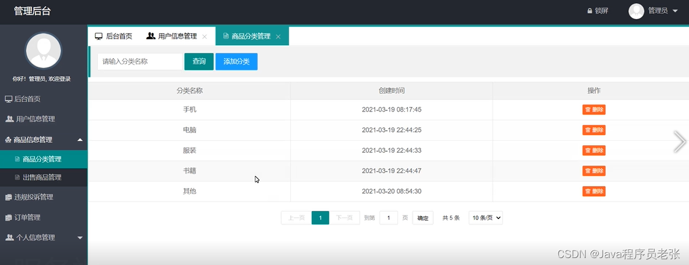Image resolution: width=689 pixels, height=265 pixels.
Task: Focus the page number jump field
Action: click(x=388, y=218)
